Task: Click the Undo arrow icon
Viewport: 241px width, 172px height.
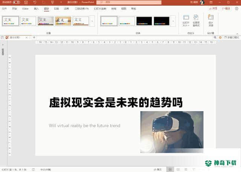Action: (x=35, y=2)
